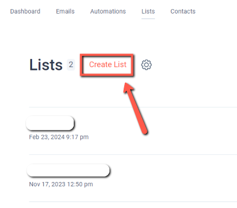The image size is (237, 208).
Task: Click the active underline beneath Lists tab
Action: click(x=148, y=18)
